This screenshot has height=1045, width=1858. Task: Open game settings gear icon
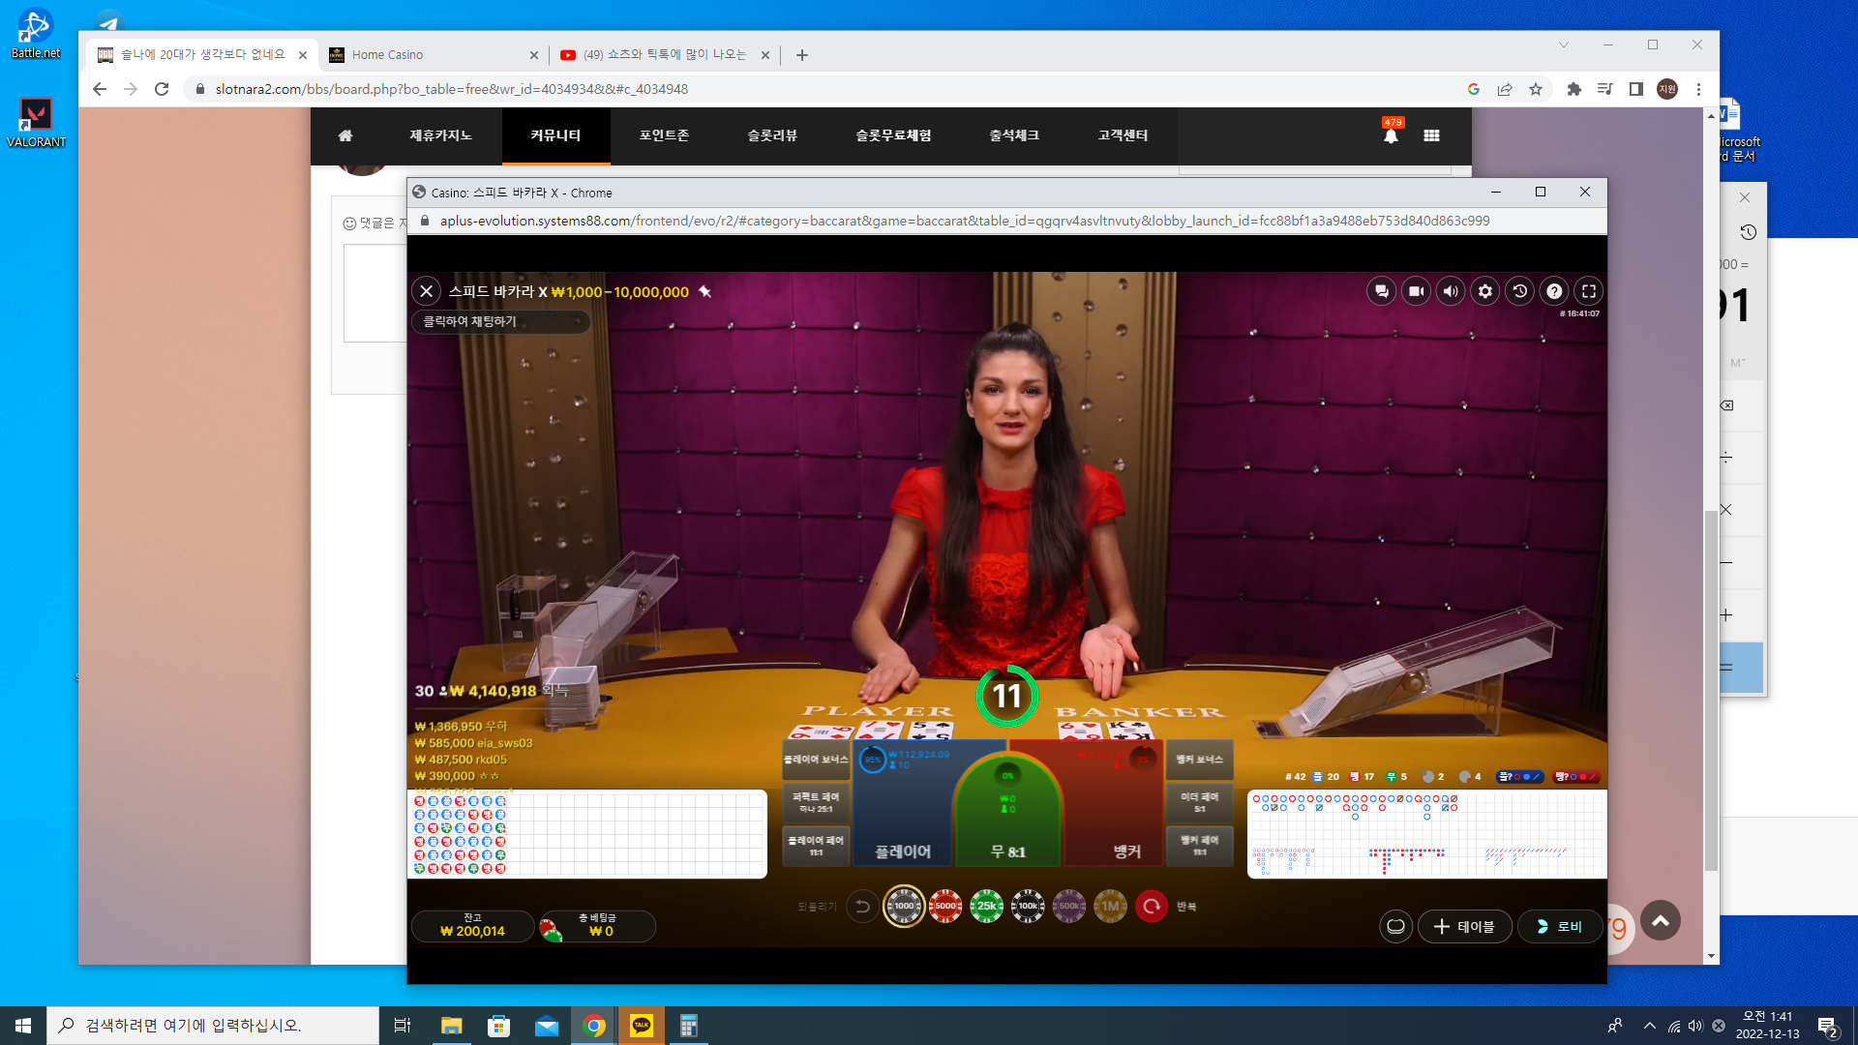1485,291
